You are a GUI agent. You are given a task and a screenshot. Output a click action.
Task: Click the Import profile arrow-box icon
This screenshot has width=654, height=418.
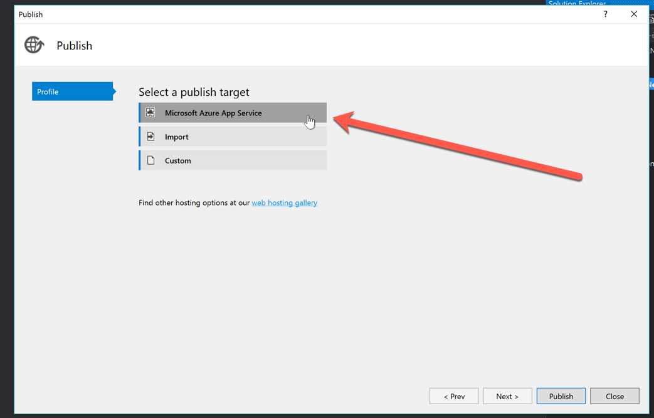click(x=150, y=136)
